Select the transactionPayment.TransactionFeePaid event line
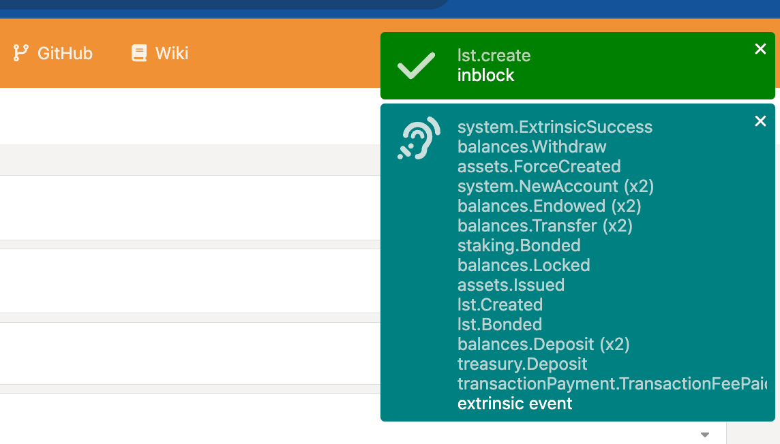 tap(612, 384)
